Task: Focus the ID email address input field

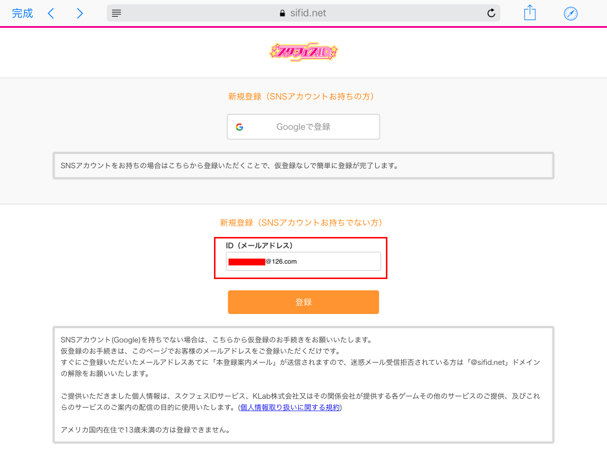Action: (x=303, y=261)
